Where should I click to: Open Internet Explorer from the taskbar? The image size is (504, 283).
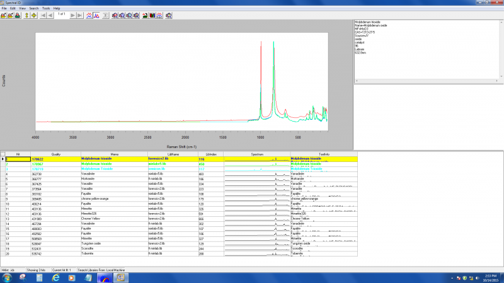[55, 277]
